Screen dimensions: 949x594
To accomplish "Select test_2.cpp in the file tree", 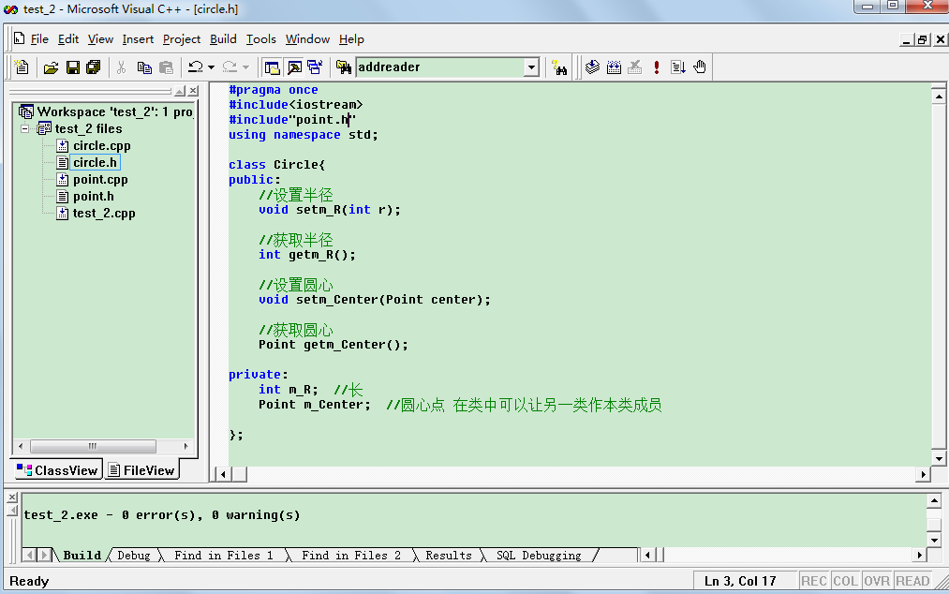I will (104, 214).
